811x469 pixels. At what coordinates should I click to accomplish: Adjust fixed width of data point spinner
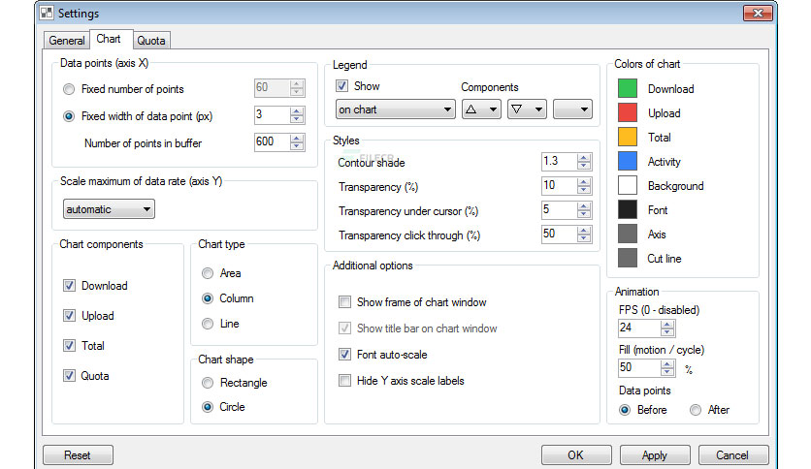[297, 115]
